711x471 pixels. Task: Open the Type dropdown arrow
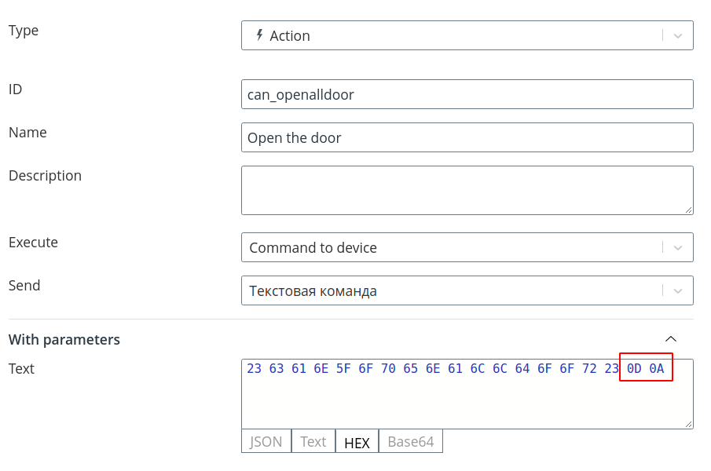(x=677, y=36)
